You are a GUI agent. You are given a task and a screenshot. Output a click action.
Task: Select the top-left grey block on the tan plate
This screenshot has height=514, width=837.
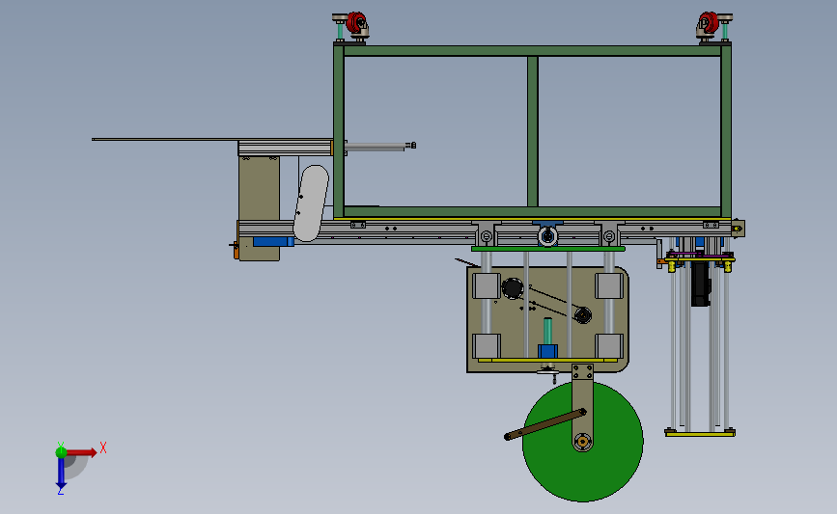[x=486, y=286]
